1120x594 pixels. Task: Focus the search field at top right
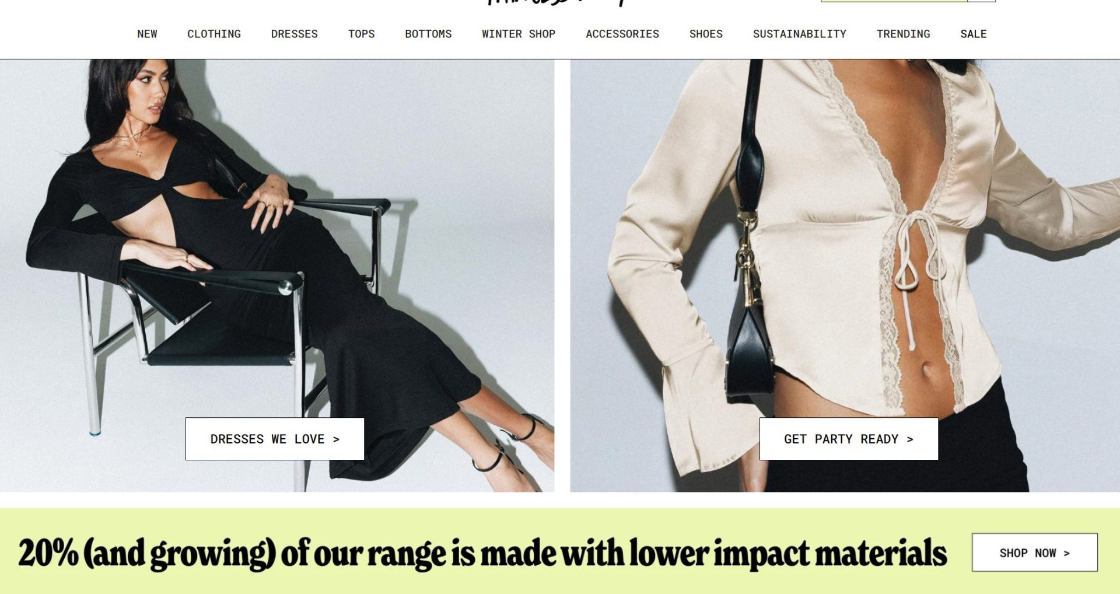pyautogui.click(x=894, y=1)
